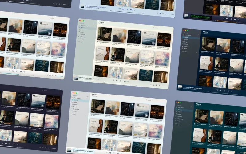Open queue icon in dark purple window
246x154 pixels.
point(40,148)
